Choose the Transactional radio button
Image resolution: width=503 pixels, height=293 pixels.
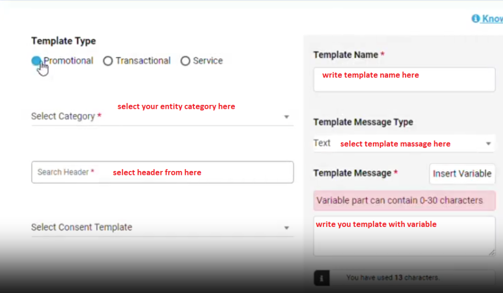tap(108, 61)
